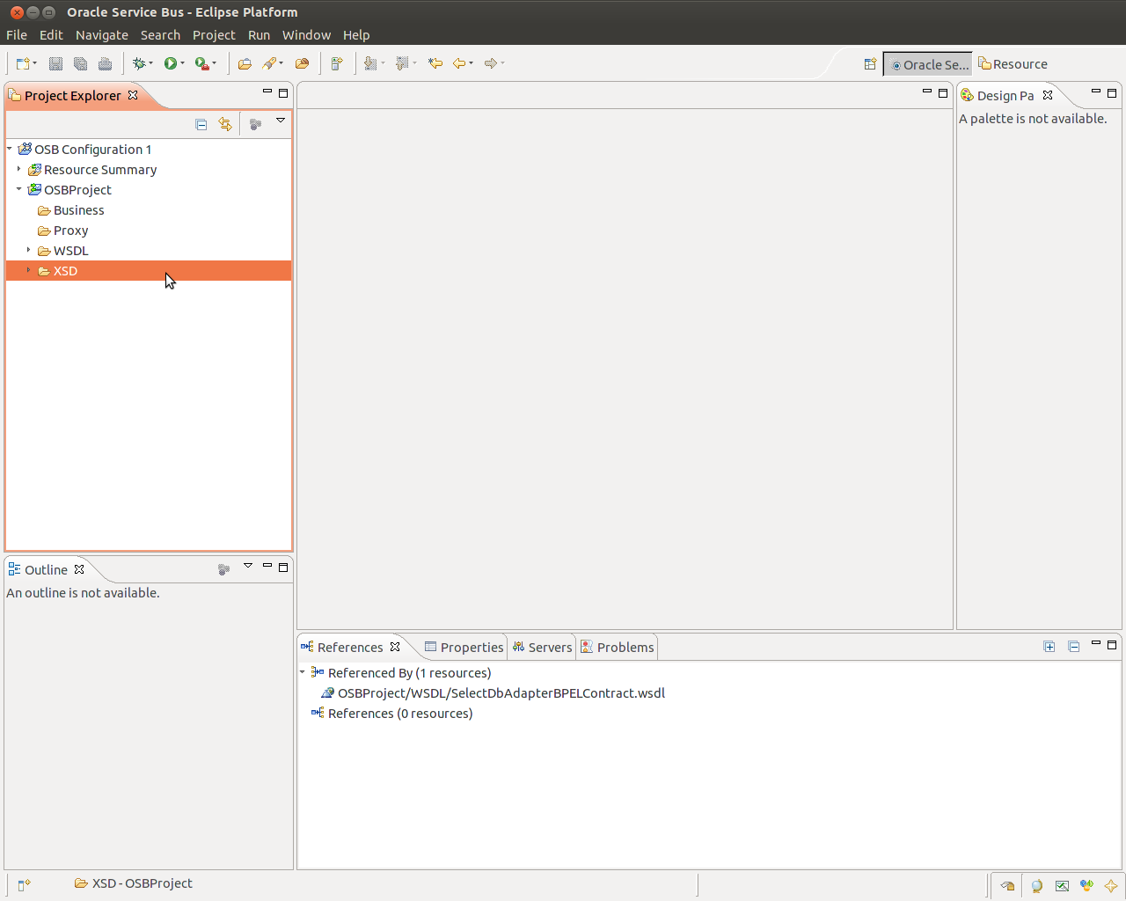Click the Forward navigation arrow
Viewport: 1126px width, 901px height.
pos(490,63)
